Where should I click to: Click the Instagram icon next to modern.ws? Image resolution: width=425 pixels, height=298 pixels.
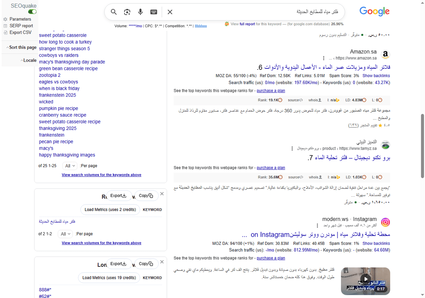pyautogui.click(x=385, y=222)
